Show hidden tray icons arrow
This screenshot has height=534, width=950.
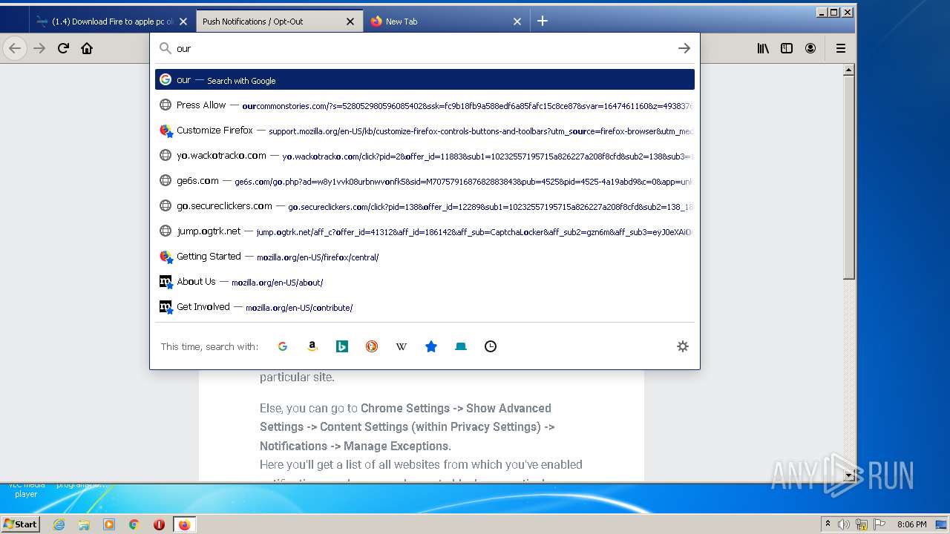tap(828, 524)
